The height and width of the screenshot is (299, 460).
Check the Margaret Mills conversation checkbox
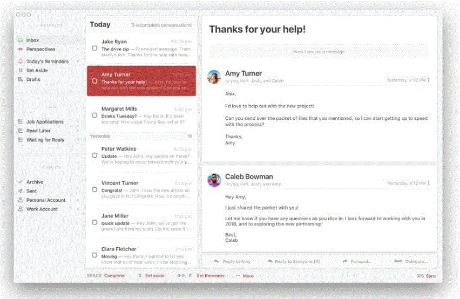coord(94,115)
